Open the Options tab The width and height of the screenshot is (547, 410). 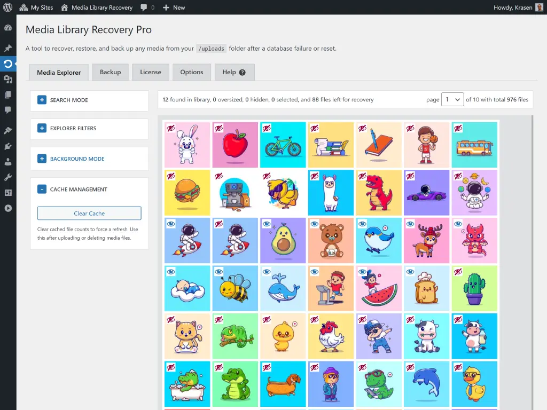pos(192,72)
